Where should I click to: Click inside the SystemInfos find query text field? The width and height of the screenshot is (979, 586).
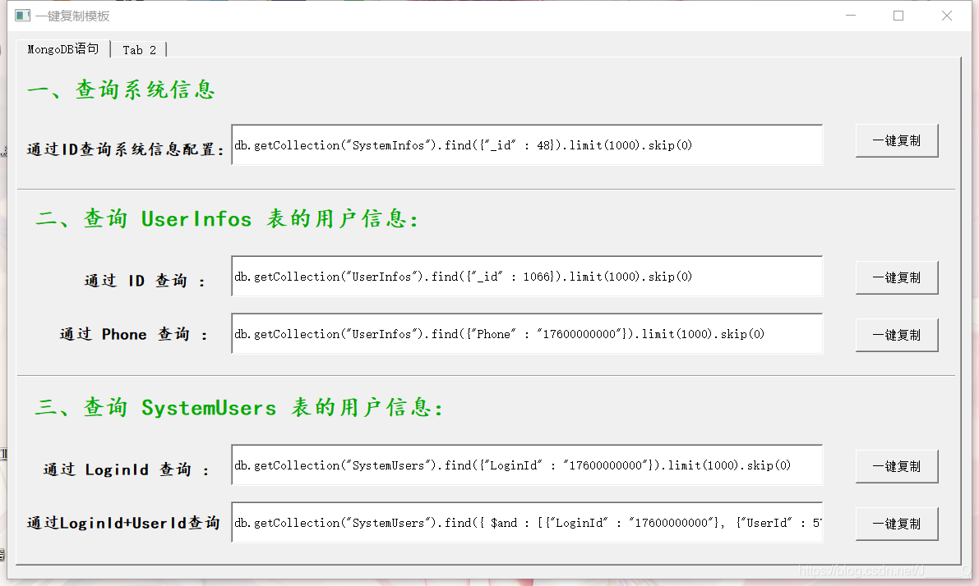click(526, 145)
